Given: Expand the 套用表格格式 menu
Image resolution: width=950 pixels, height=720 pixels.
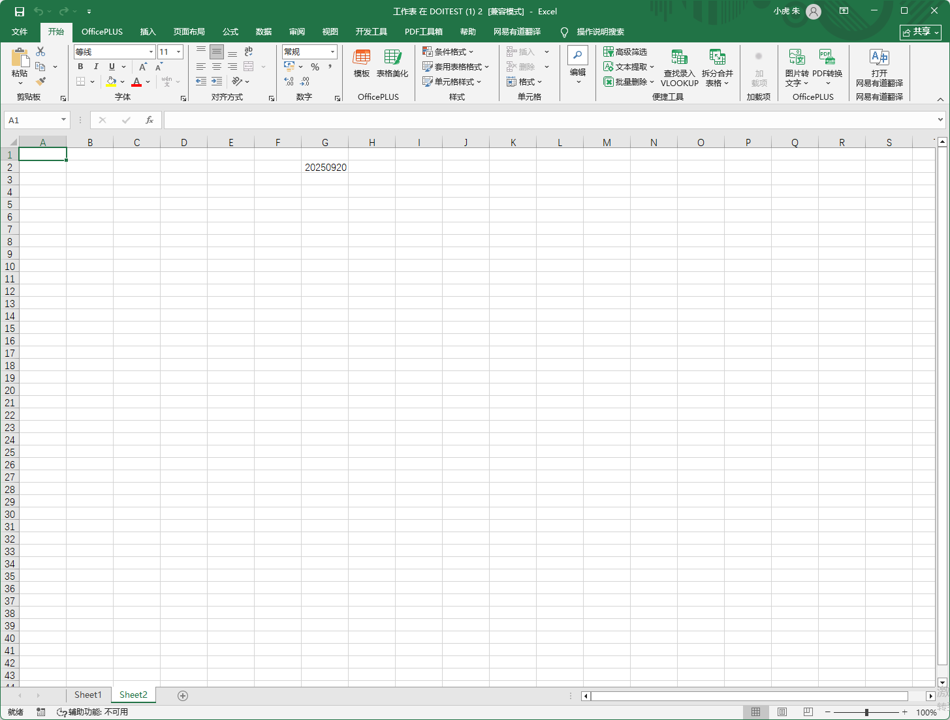Looking at the screenshot, I should pos(456,67).
